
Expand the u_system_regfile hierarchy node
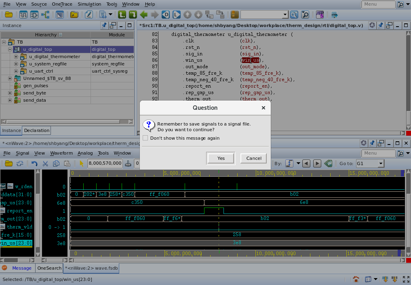pyautogui.click(x=17, y=64)
